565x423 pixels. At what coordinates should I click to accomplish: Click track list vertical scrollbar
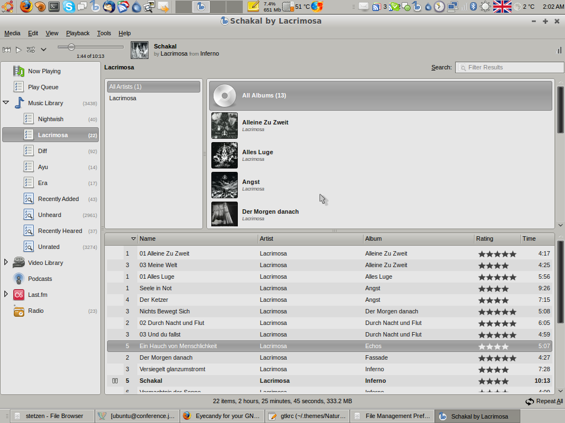561,283
